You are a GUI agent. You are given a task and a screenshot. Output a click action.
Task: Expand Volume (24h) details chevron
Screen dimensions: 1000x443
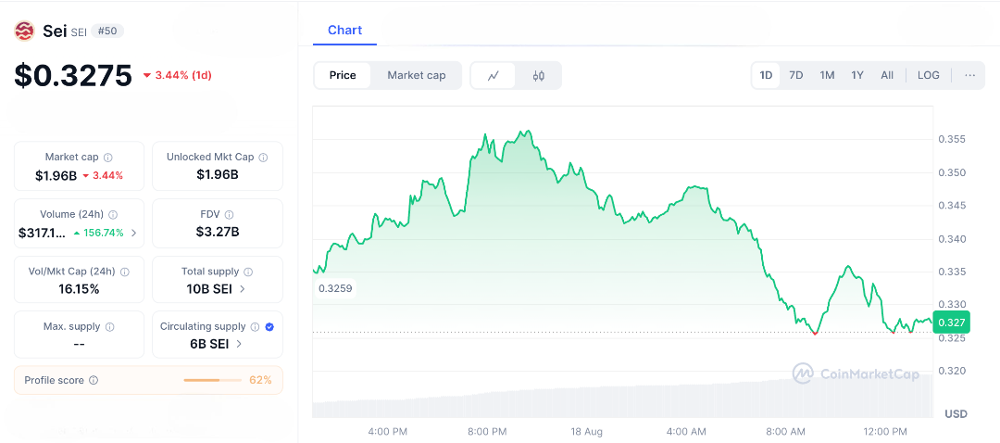134,233
